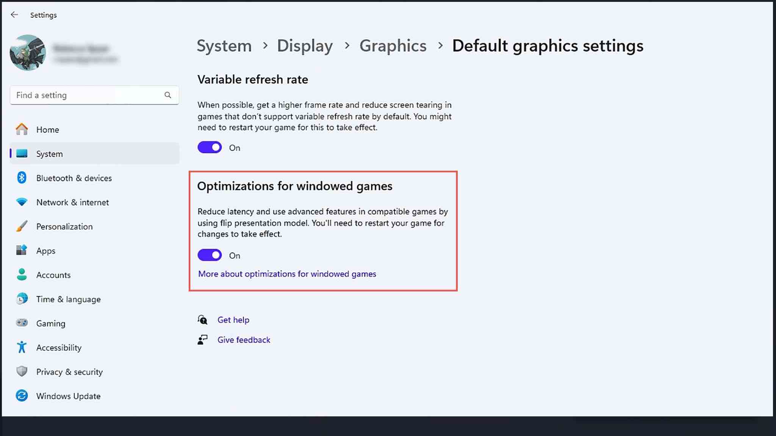Viewport: 776px width, 436px height.
Task: Click the Network & internet icon
Action: 21,202
